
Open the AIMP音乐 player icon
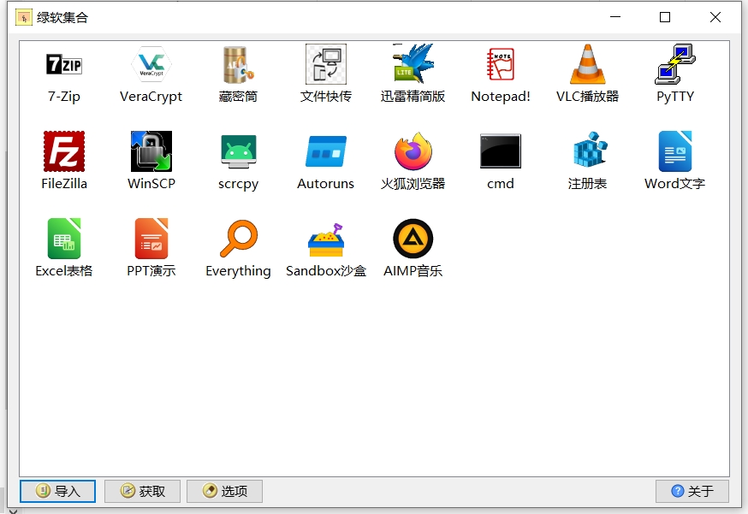413,239
